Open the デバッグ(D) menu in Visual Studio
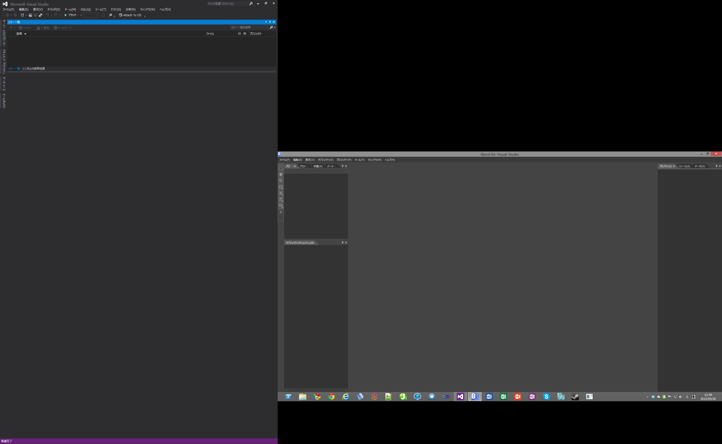The height and width of the screenshot is (444, 722). pyautogui.click(x=54, y=10)
